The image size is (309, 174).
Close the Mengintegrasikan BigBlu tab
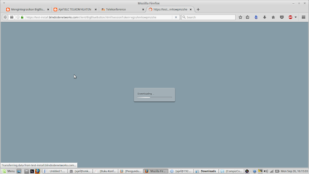48,10
